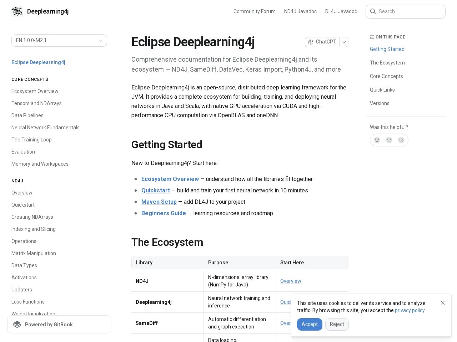Open Creating NDArrays page
This screenshot has height=342, width=457.
(x=32, y=217)
